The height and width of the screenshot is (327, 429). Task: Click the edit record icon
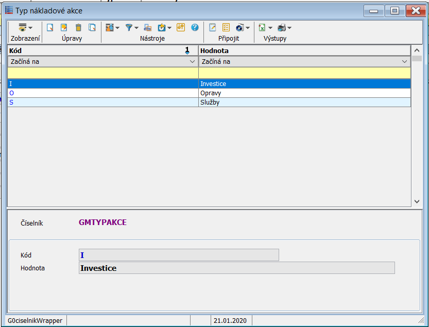tap(64, 28)
